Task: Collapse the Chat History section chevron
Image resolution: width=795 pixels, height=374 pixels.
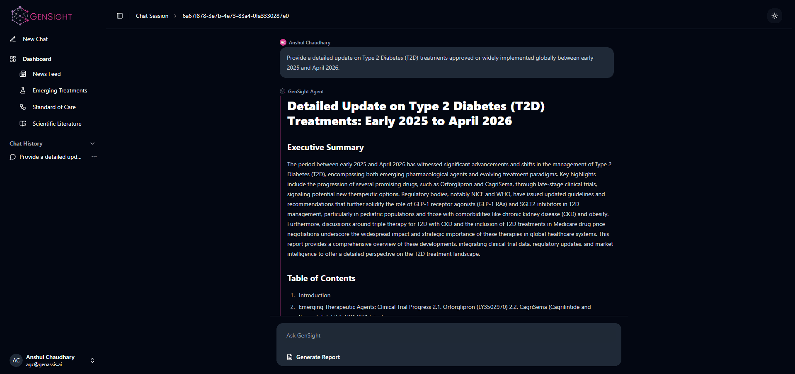Action: (x=92, y=143)
